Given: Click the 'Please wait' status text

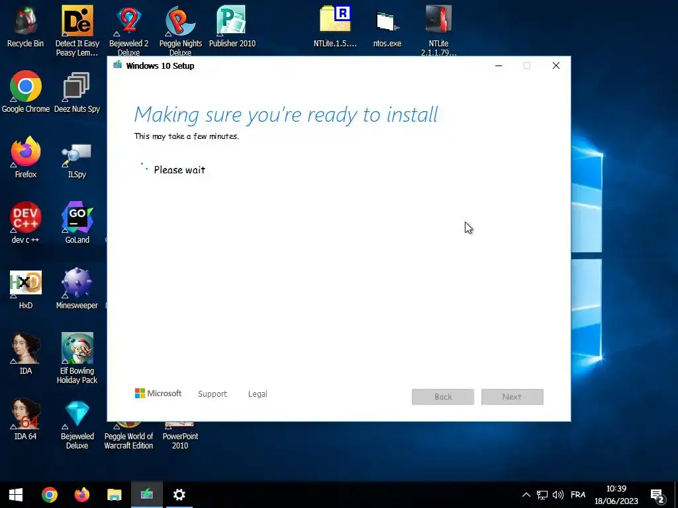Looking at the screenshot, I should click(x=179, y=170).
